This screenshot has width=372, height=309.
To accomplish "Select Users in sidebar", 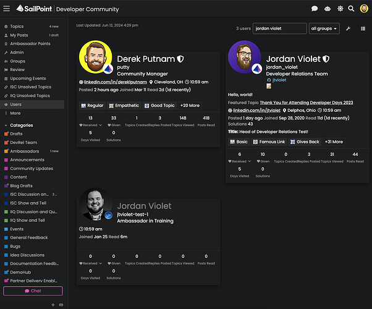I will (x=32, y=104).
